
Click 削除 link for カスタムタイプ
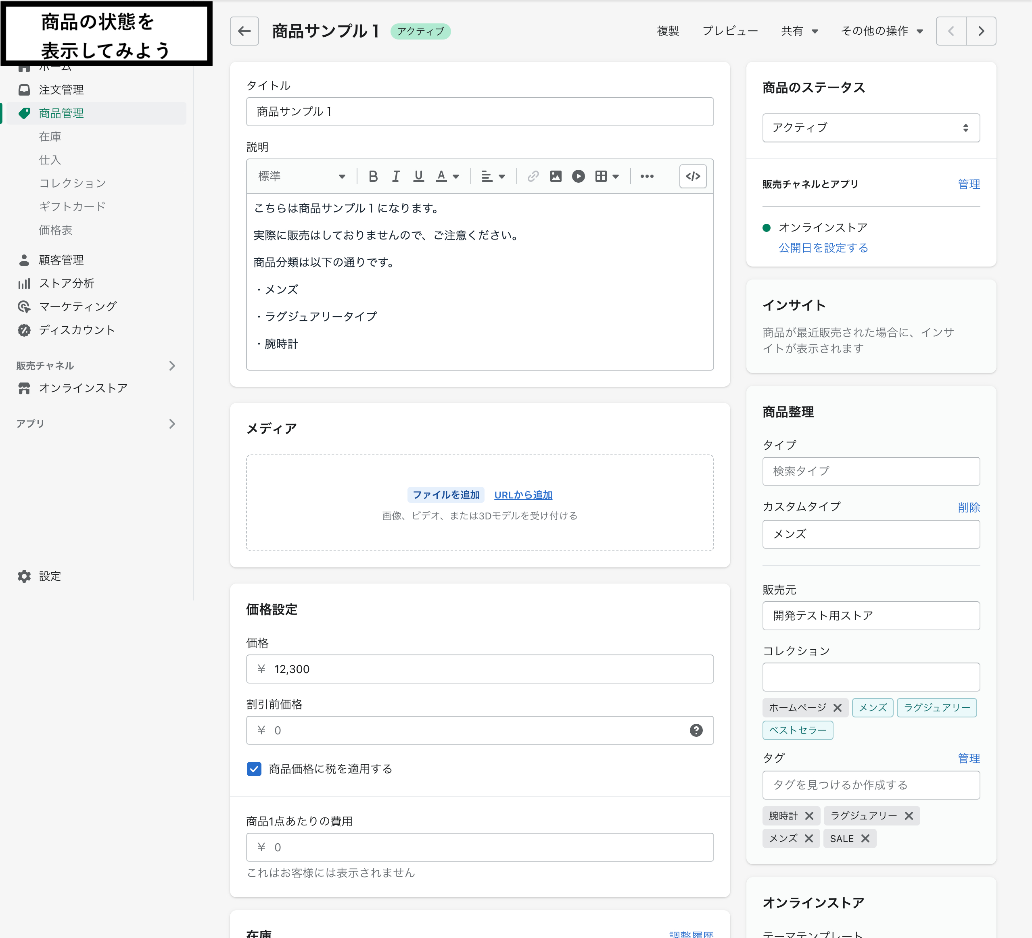pyautogui.click(x=969, y=507)
